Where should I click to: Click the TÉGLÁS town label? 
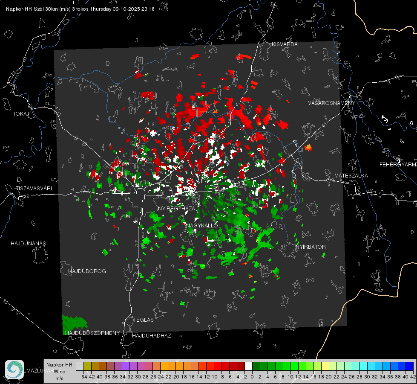click(x=144, y=320)
